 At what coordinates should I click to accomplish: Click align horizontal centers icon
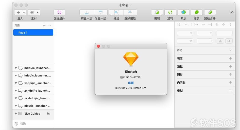[203, 25]
